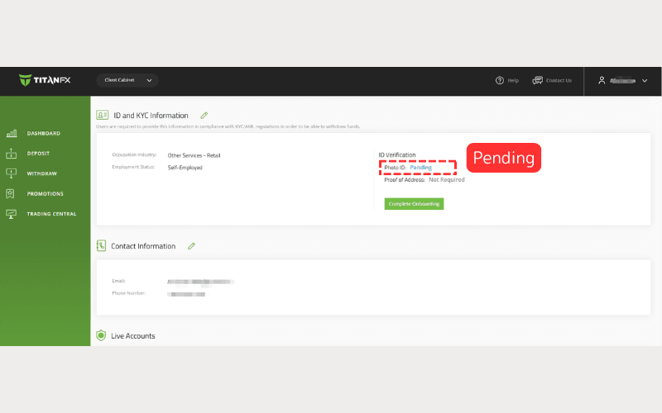Click the ID and KYC Information heading
The image size is (662, 413).
[151, 116]
